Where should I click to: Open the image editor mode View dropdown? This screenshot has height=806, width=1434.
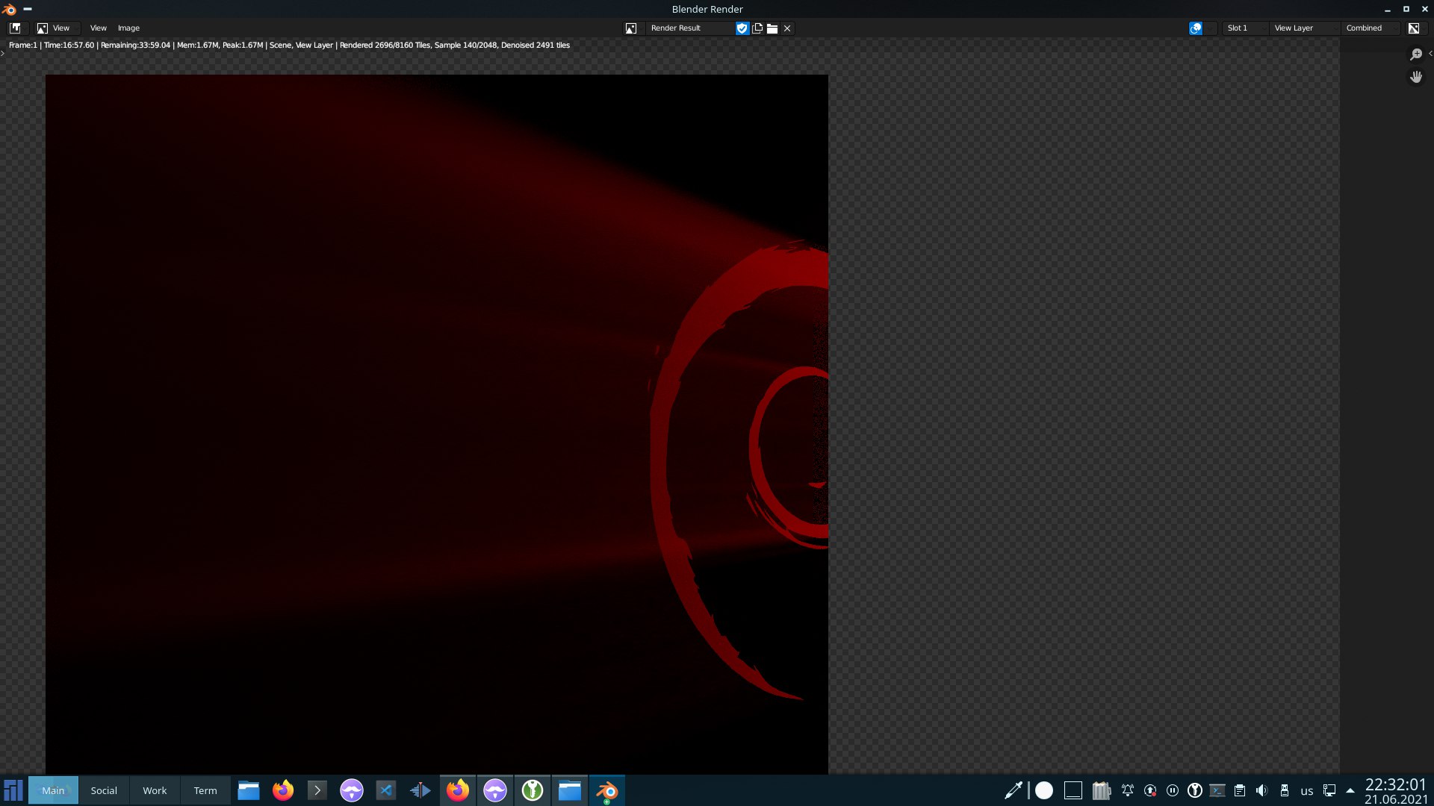pos(57,28)
